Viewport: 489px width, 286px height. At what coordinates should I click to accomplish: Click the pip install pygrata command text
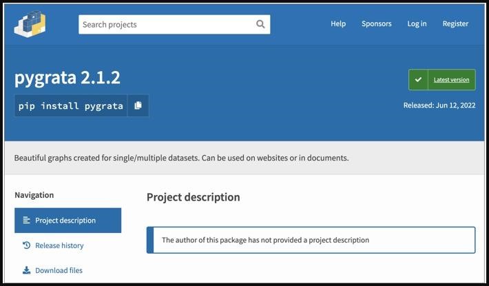[71, 105]
